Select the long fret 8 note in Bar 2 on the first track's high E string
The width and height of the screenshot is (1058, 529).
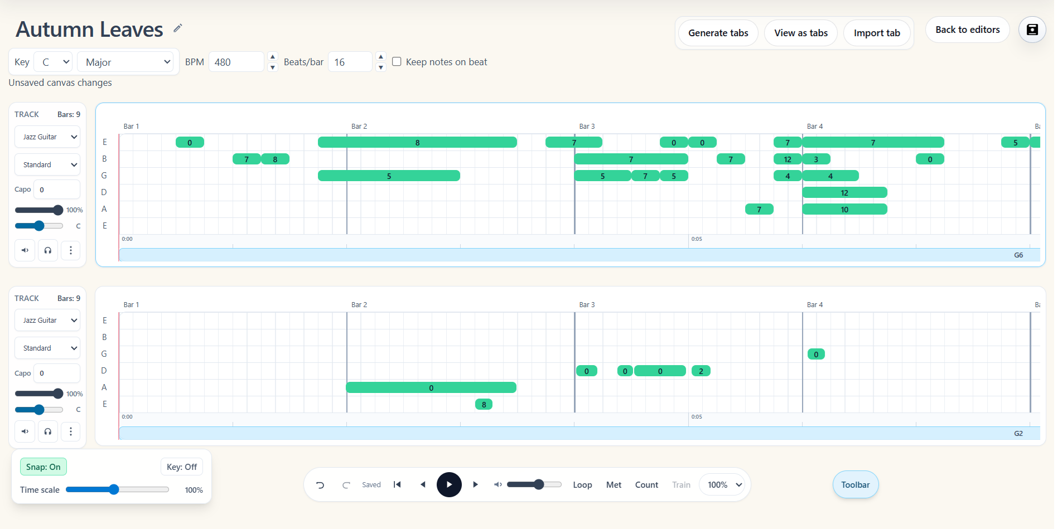[x=417, y=142]
